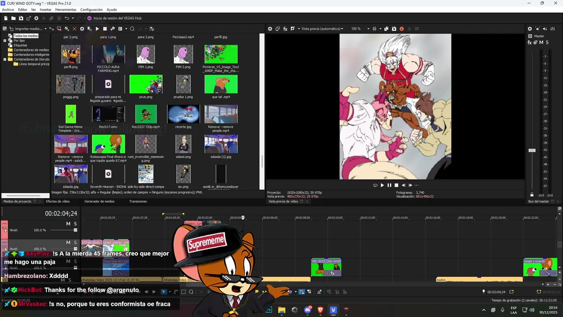The image size is (563, 317).
Task: Switch to Efectos de vídeo tab
Action: tap(58, 201)
